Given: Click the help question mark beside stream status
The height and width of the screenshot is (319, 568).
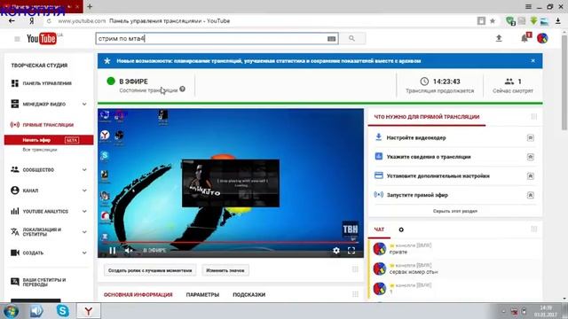Looking at the screenshot, I should tap(182, 89).
